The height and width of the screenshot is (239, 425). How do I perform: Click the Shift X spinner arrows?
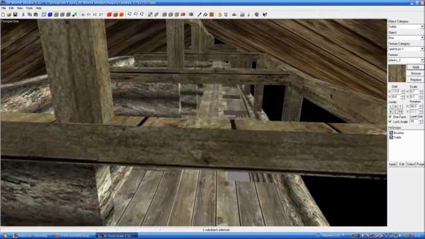[402, 92]
